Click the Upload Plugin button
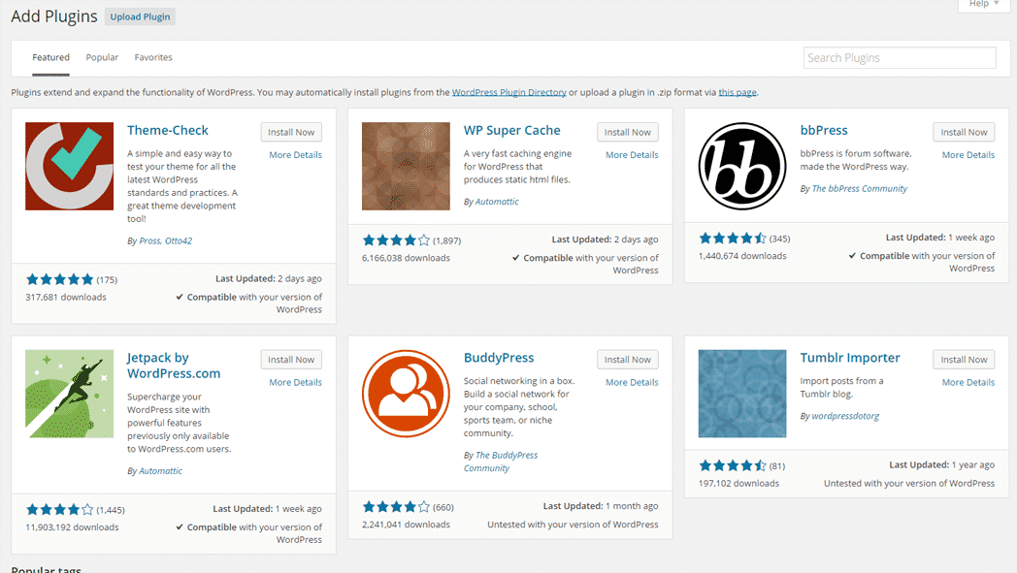1017x573 pixels. [140, 16]
